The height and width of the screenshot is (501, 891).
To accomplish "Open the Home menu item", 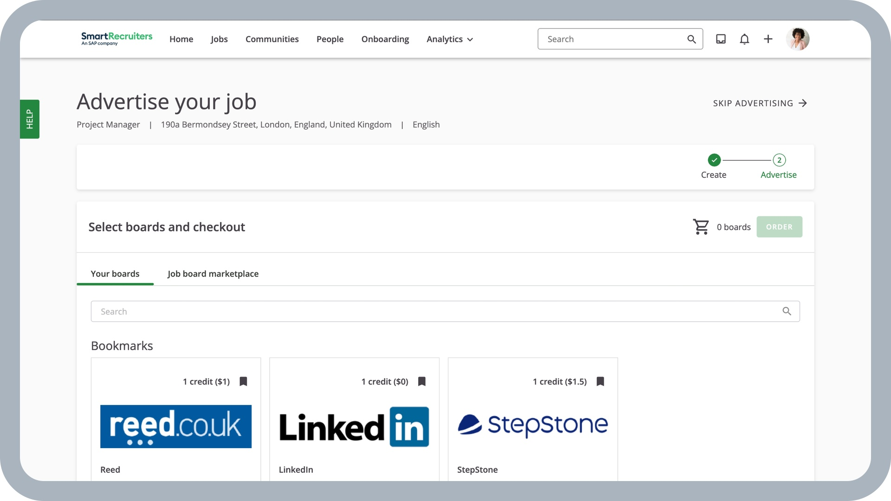I will point(181,39).
